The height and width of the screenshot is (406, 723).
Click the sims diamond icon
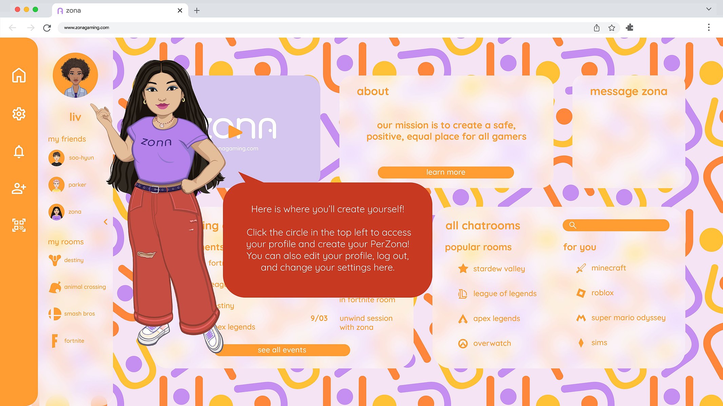[x=581, y=343]
